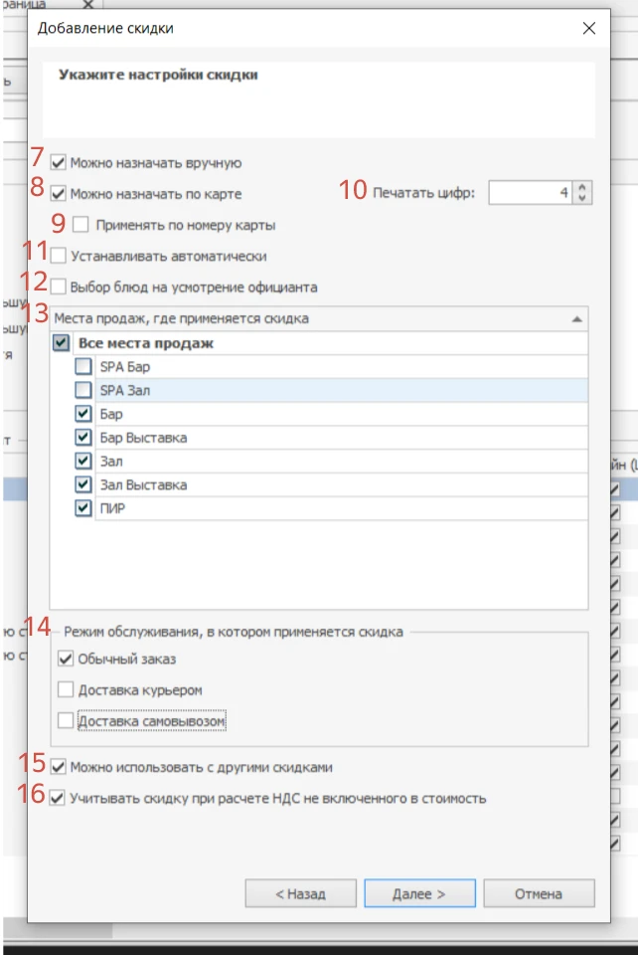
Task: Check the 'SPA Зал' sales place
Action: [x=83, y=390]
